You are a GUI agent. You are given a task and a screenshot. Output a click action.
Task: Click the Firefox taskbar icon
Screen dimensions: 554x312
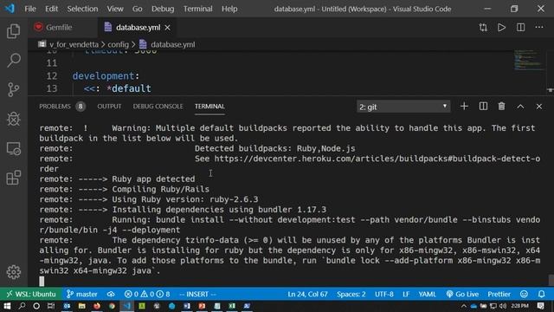(x=97, y=306)
